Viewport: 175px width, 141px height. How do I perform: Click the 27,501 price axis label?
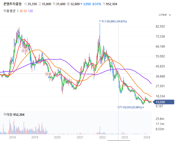[160, 86]
